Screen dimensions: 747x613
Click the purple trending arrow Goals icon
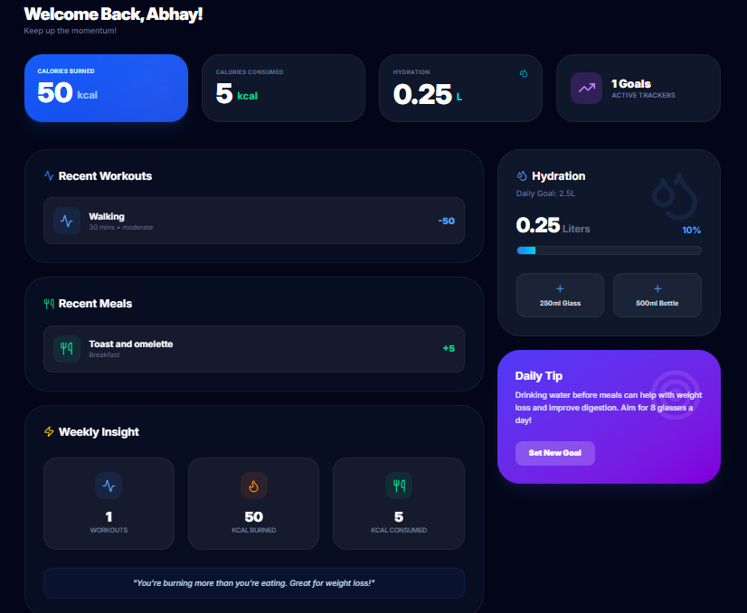click(586, 88)
